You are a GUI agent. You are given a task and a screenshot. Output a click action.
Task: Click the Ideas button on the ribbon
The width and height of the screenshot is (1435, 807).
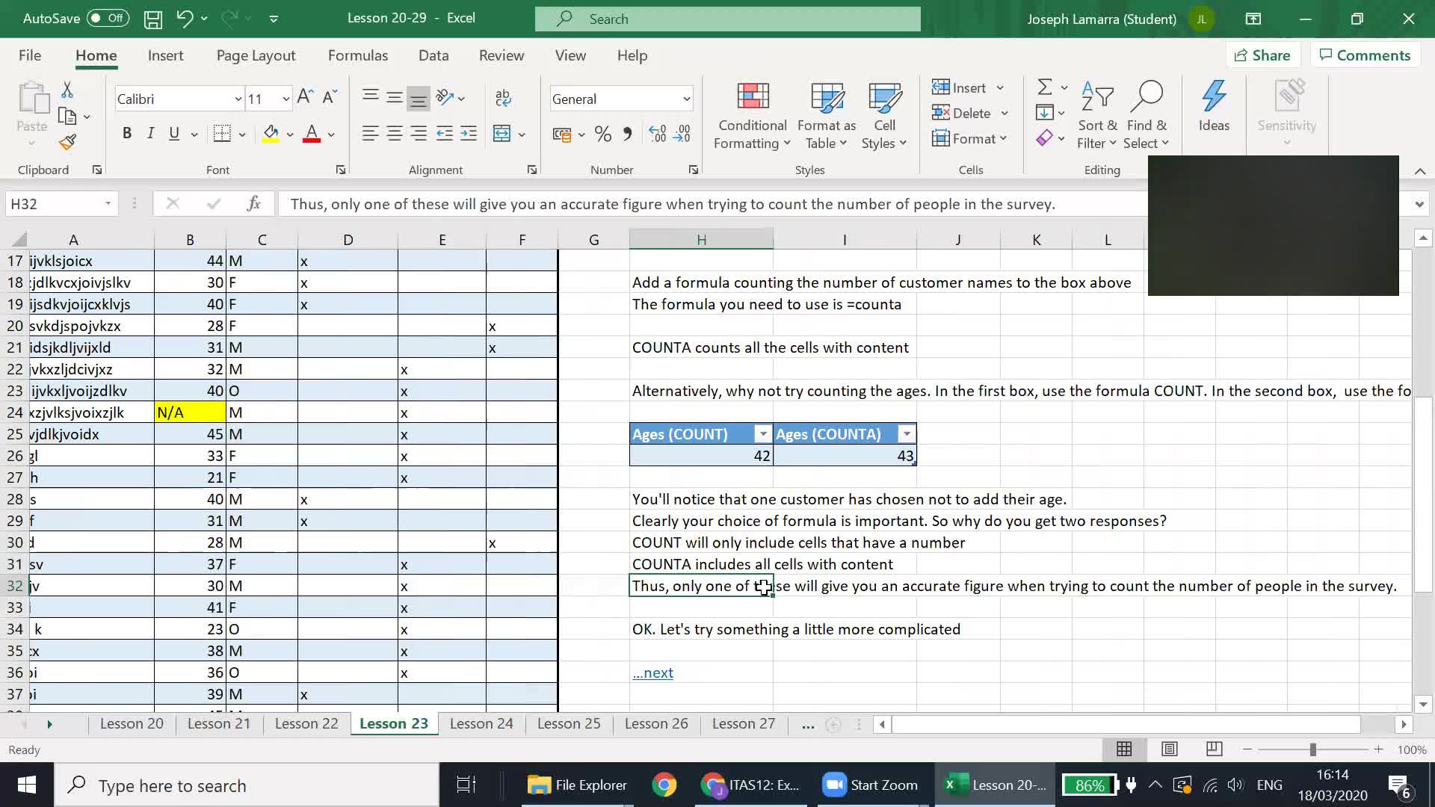(1214, 108)
